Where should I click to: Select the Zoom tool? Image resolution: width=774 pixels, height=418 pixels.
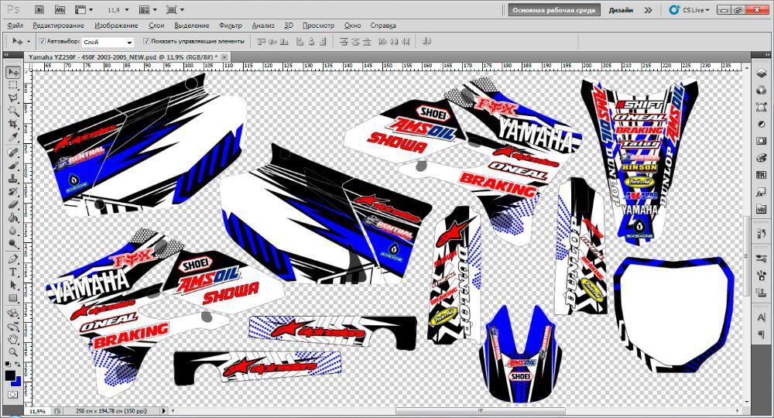pos(13,352)
